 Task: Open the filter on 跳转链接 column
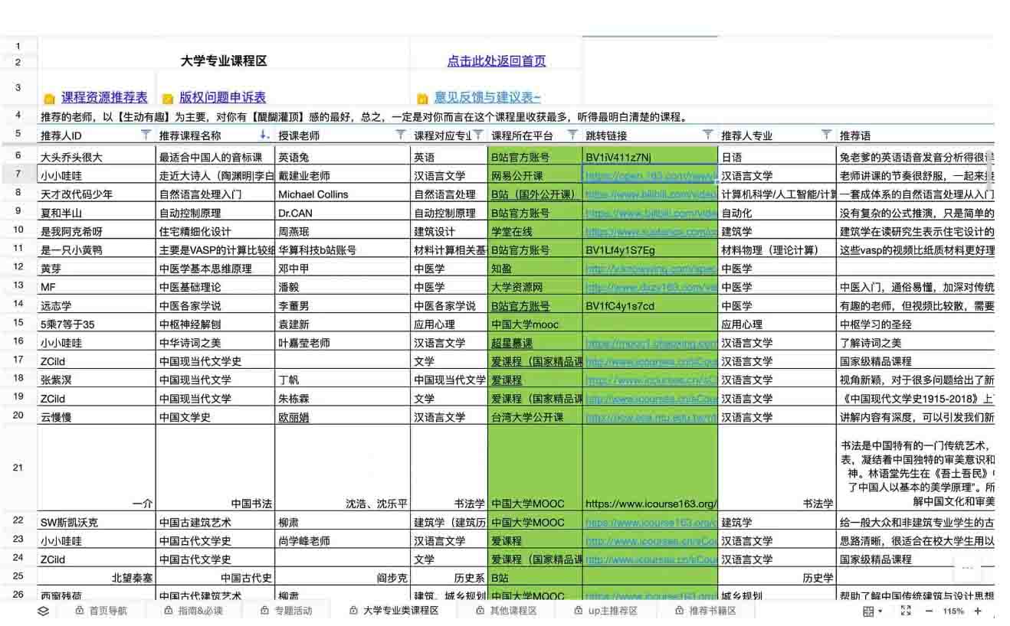[708, 135]
